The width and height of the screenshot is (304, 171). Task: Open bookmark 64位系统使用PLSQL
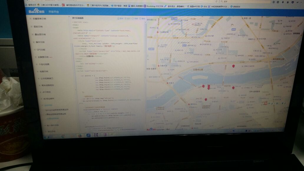tap(219, 6)
